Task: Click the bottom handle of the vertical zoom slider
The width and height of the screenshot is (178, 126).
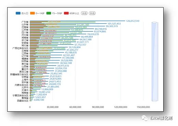Action: click(154, 101)
